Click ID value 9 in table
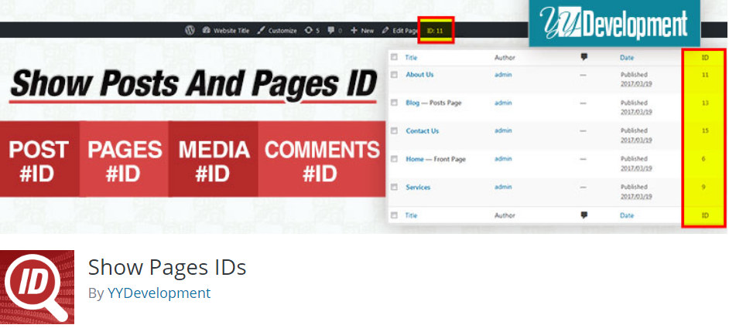 704,187
